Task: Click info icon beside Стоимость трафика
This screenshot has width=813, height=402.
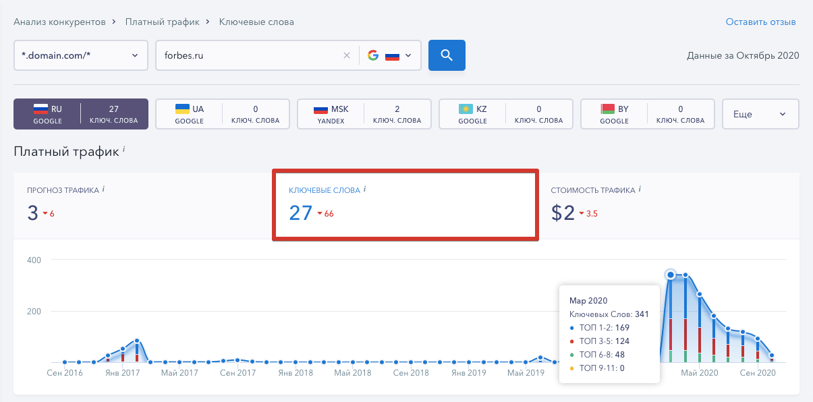Action: pyautogui.click(x=640, y=190)
